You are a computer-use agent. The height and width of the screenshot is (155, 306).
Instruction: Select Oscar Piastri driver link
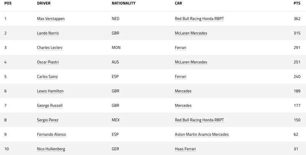[48, 62]
